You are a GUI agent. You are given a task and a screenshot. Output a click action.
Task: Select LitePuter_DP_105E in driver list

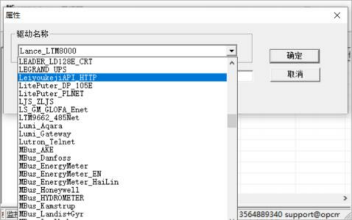(122, 85)
